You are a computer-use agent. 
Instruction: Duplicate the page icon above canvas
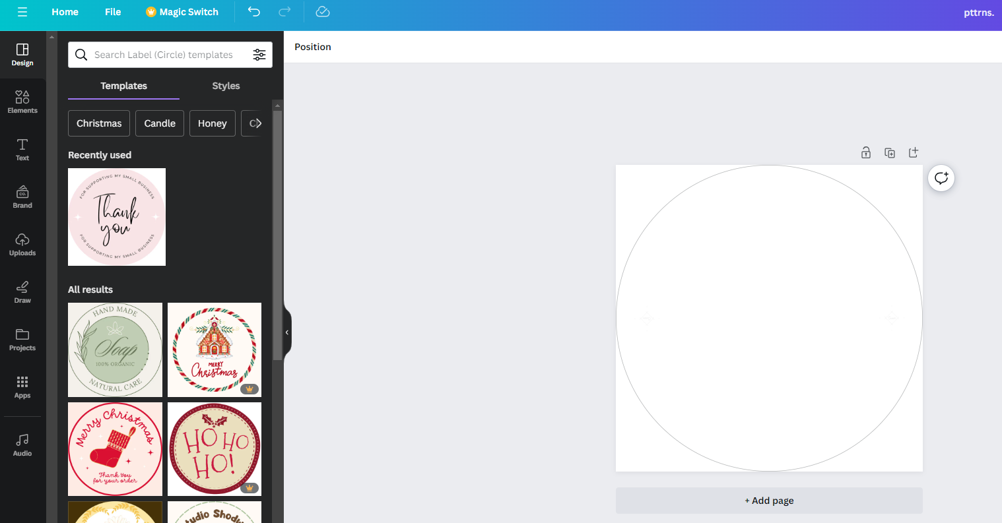point(890,152)
